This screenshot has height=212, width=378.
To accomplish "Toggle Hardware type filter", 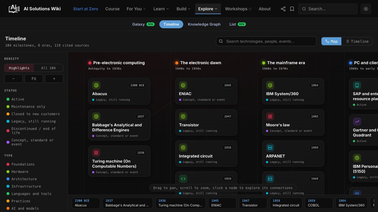I will click(x=17, y=172).
